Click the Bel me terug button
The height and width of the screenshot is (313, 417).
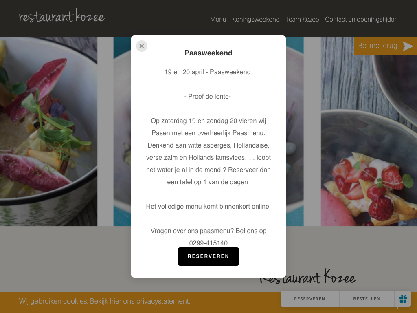point(385,46)
